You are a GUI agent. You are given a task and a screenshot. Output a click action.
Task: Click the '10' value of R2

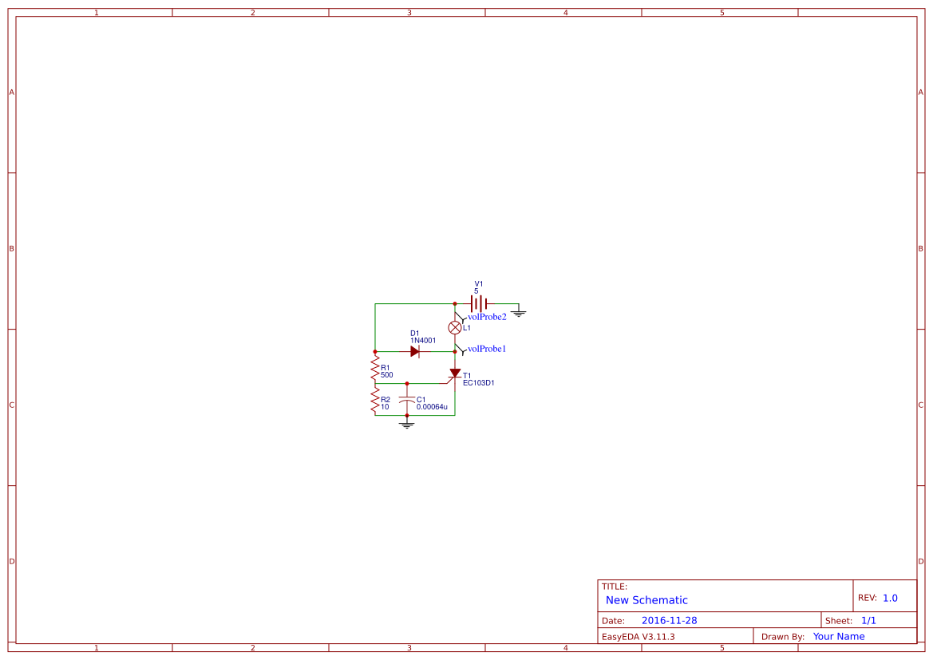tap(385, 406)
